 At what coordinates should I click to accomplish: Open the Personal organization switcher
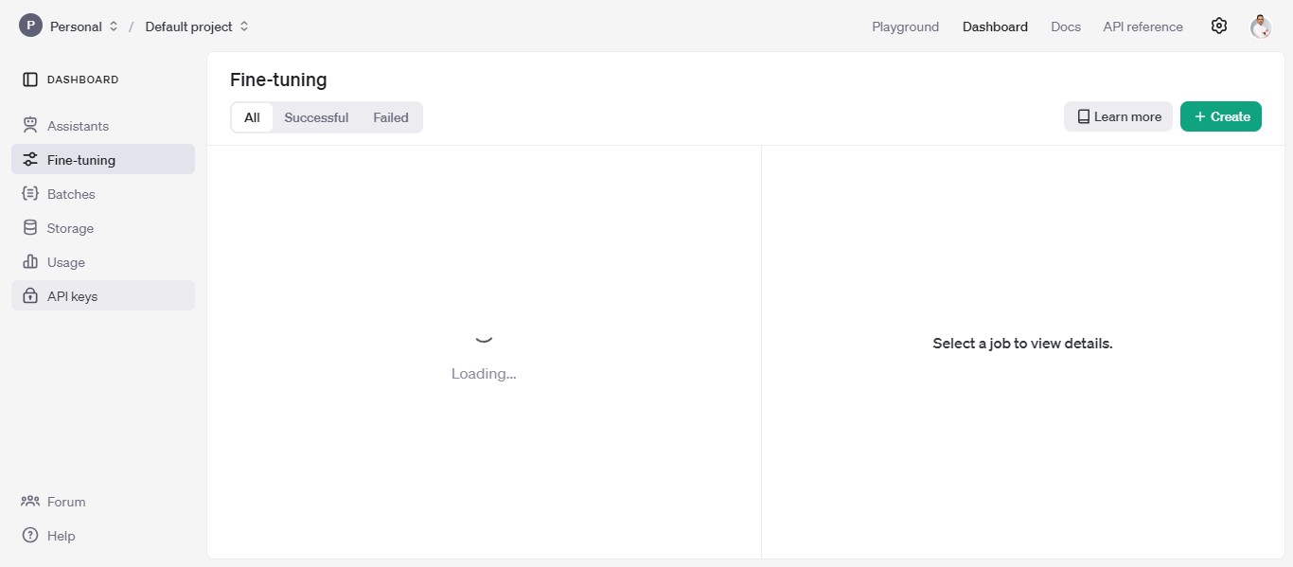point(84,27)
